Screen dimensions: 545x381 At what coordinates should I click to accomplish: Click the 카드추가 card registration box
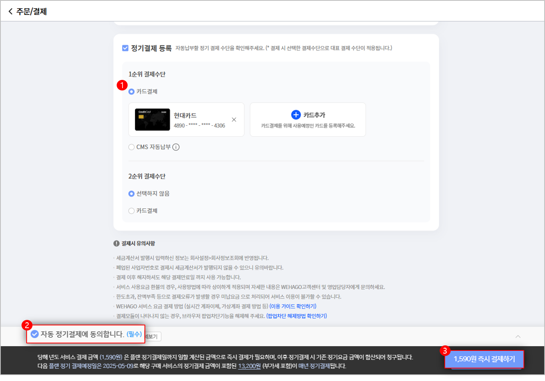click(308, 119)
